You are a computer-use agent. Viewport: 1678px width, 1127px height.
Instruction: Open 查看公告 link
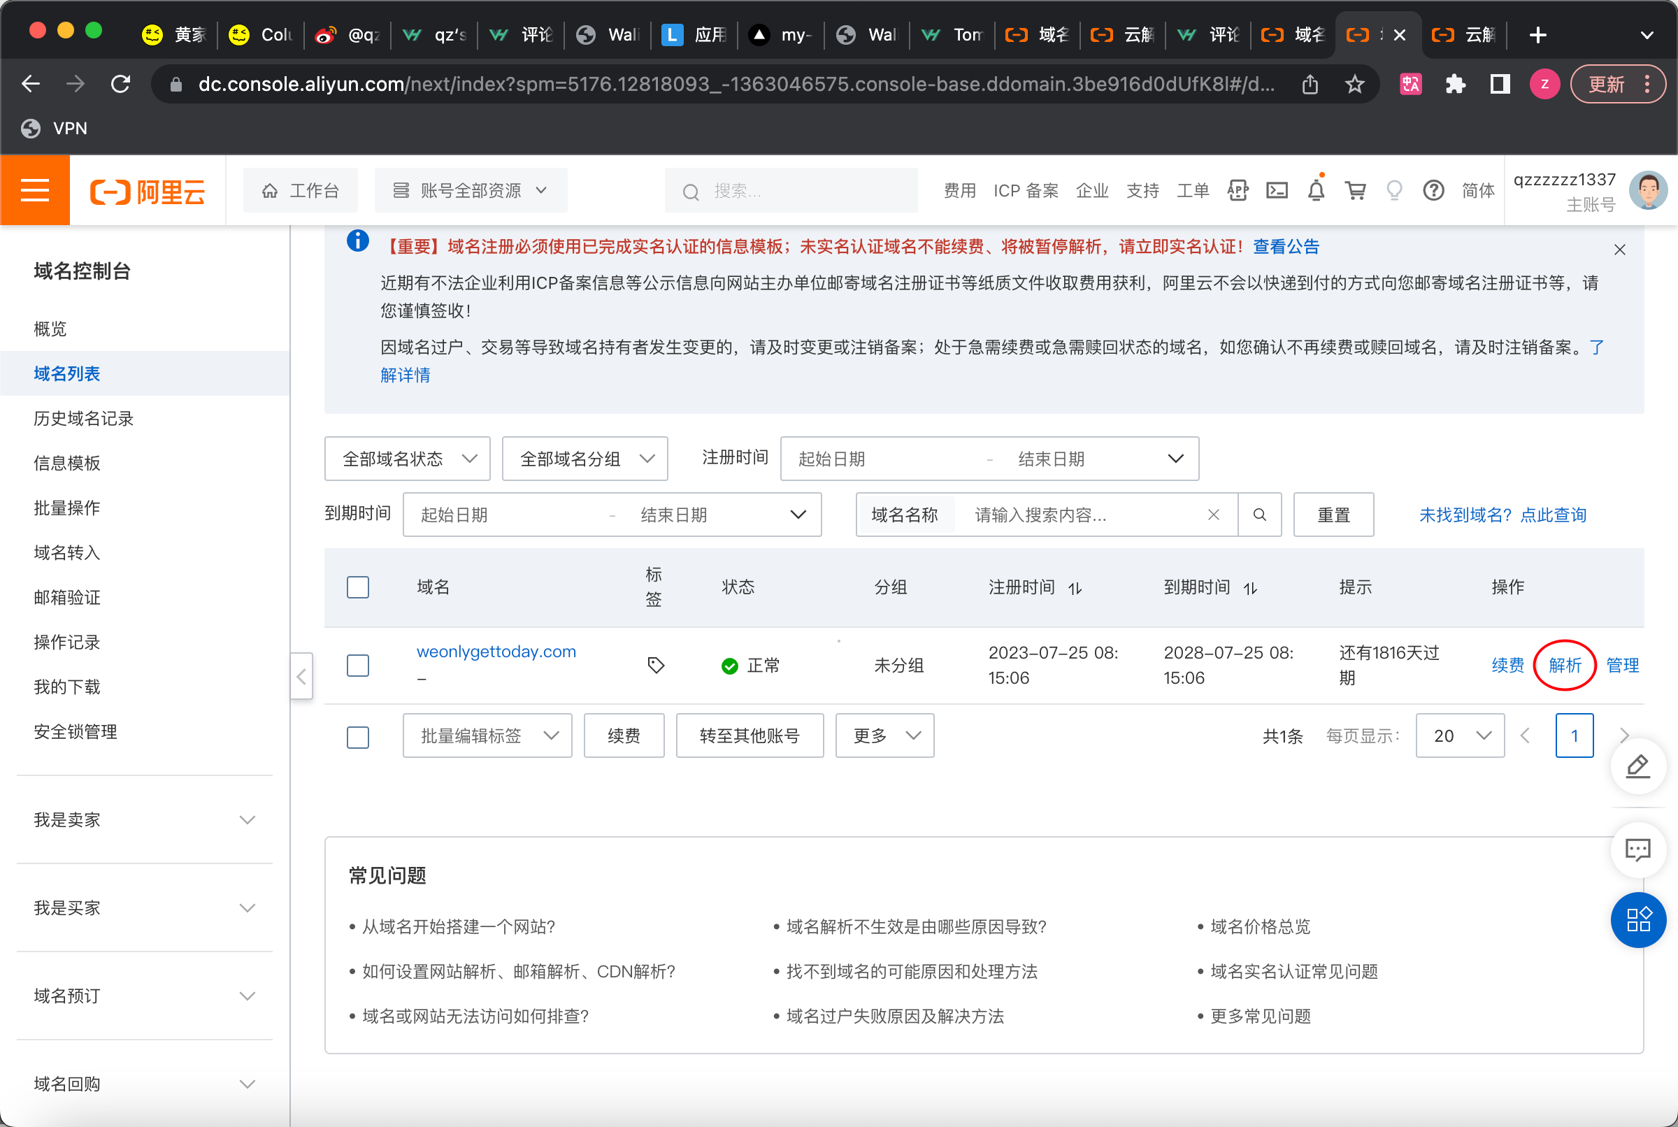pos(1286,247)
